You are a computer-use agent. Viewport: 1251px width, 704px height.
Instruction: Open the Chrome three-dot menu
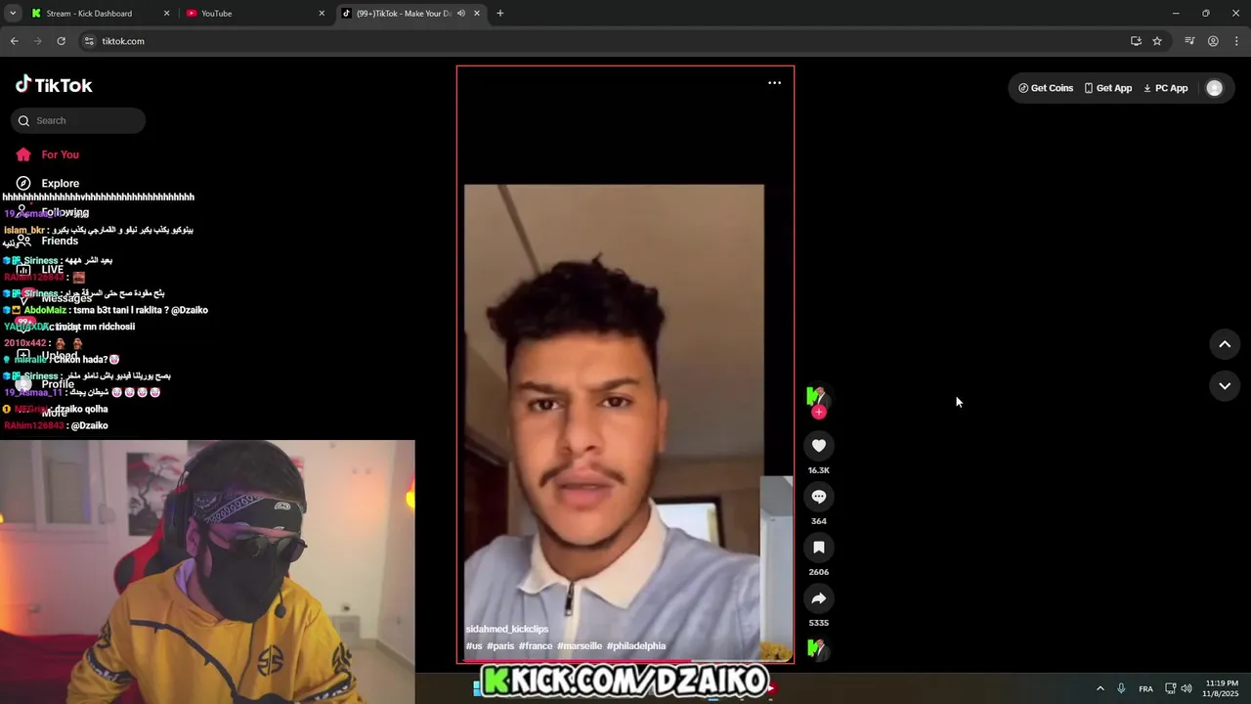tap(1236, 41)
